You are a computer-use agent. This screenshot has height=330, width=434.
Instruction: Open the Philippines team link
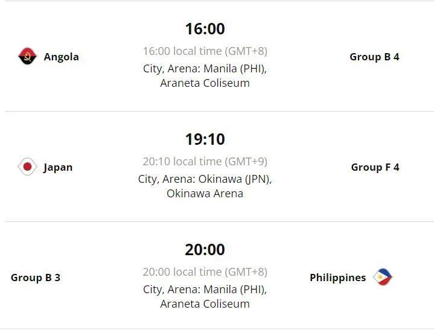(337, 278)
